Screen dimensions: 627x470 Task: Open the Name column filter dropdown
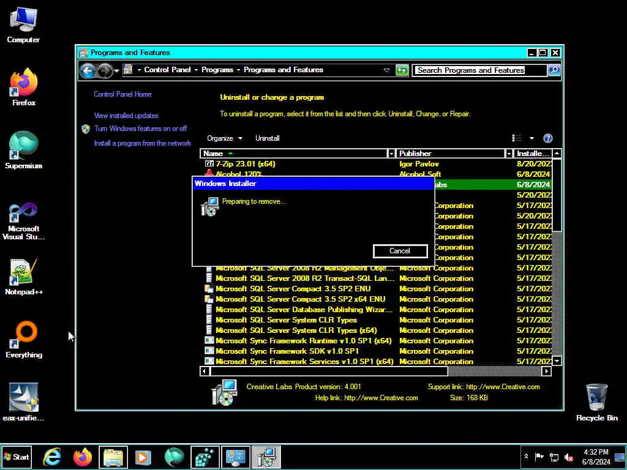(391, 154)
